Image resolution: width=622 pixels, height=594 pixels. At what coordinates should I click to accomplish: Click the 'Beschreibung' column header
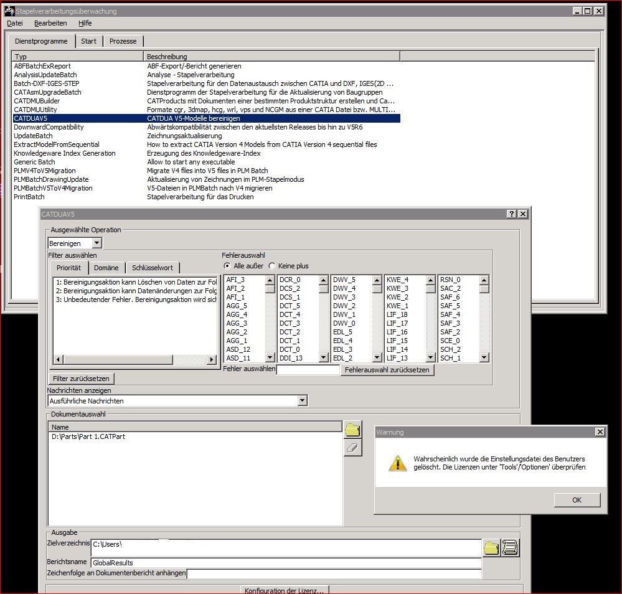271,56
